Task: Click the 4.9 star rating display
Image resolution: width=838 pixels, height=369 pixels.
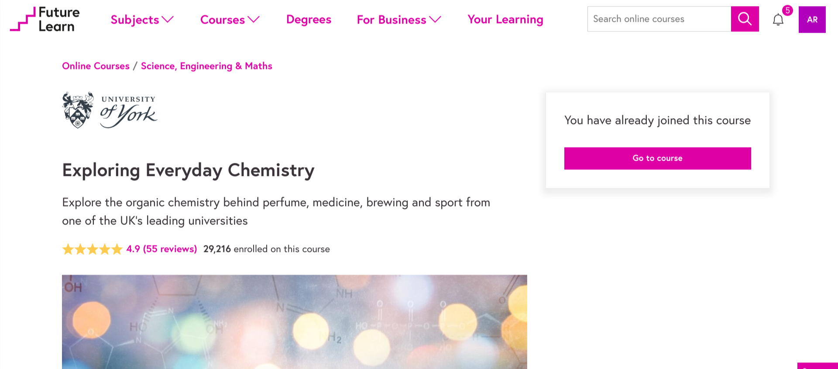Action: point(132,248)
